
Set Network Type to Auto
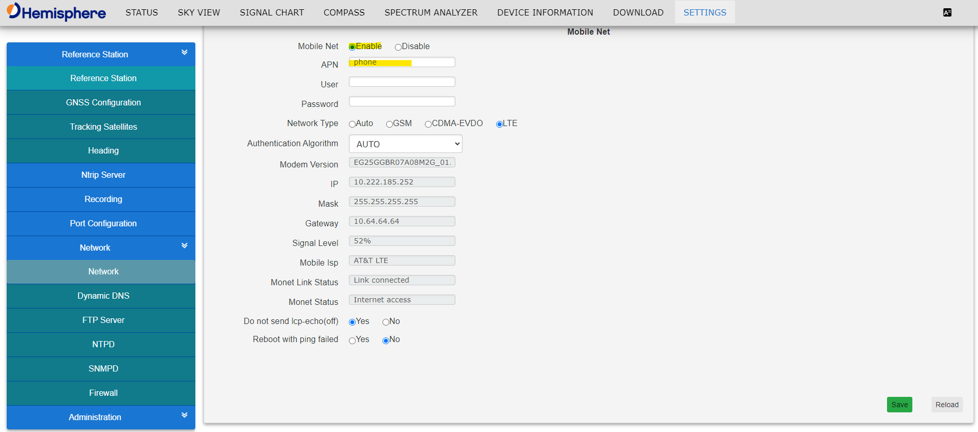point(352,124)
